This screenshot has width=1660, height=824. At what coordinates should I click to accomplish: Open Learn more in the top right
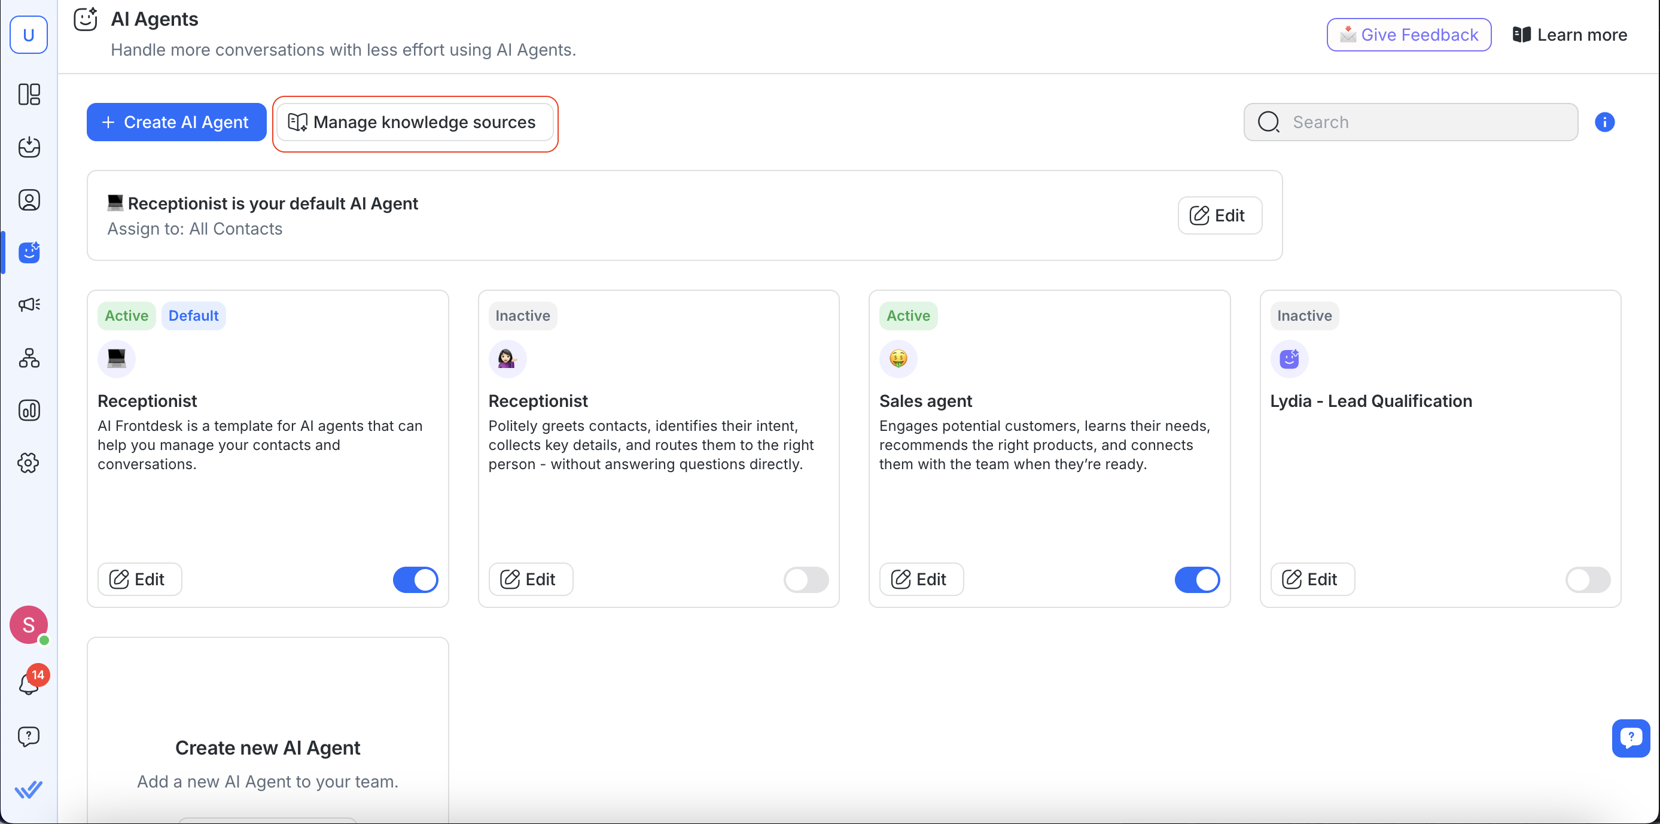pyautogui.click(x=1569, y=35)
